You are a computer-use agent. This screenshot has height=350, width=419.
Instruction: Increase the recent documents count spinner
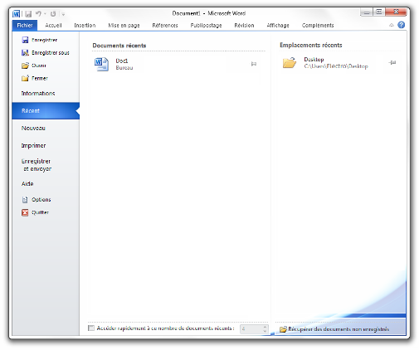point(265,327)
